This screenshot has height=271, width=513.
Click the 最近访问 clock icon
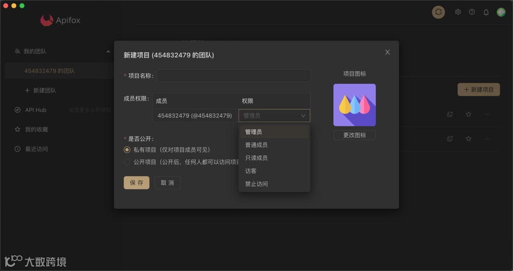(18, 149)
